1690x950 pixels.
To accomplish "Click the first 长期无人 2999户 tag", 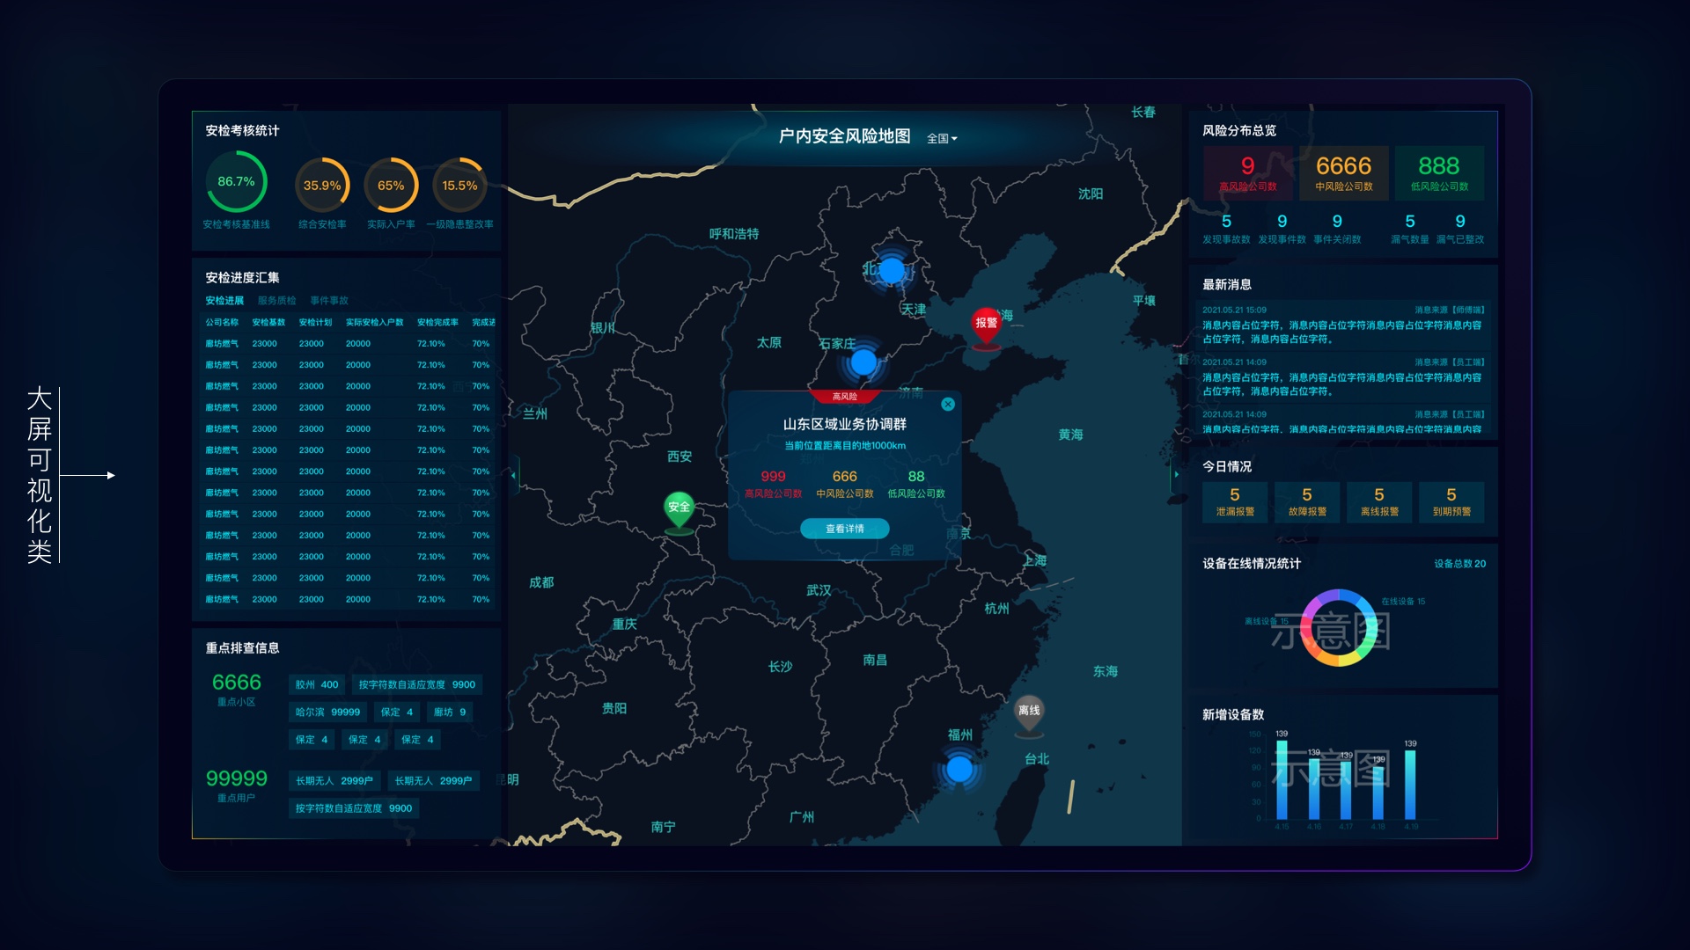I will click(x=334, y=780).
